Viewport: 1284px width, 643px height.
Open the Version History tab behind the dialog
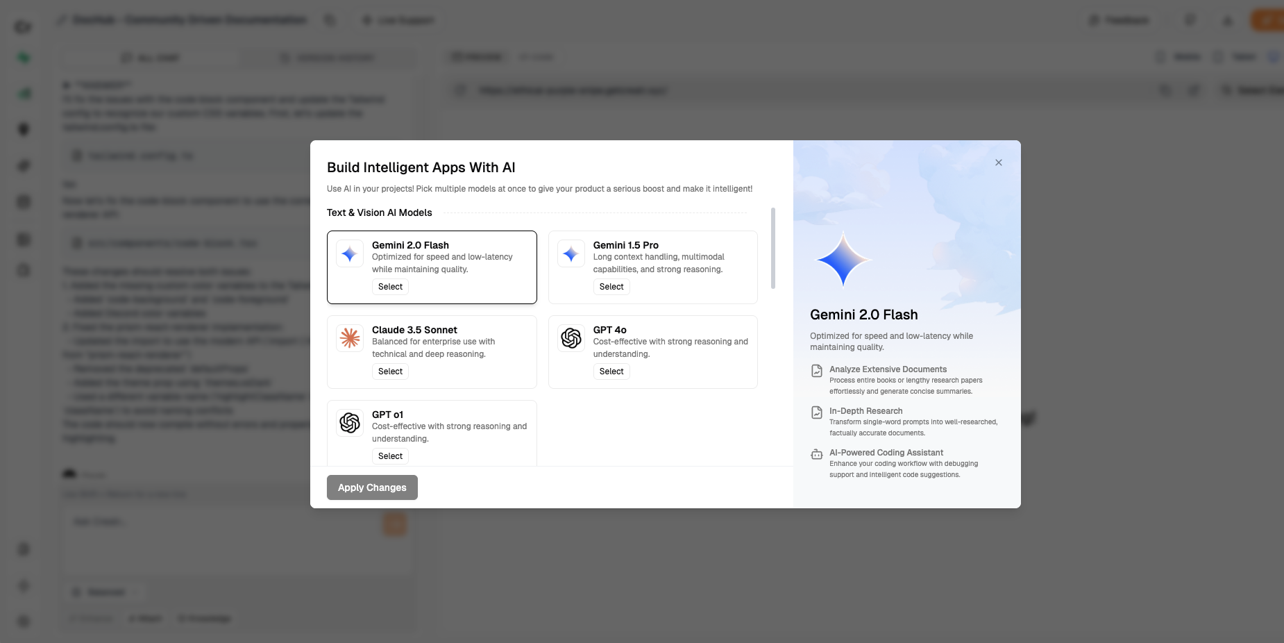328,58
